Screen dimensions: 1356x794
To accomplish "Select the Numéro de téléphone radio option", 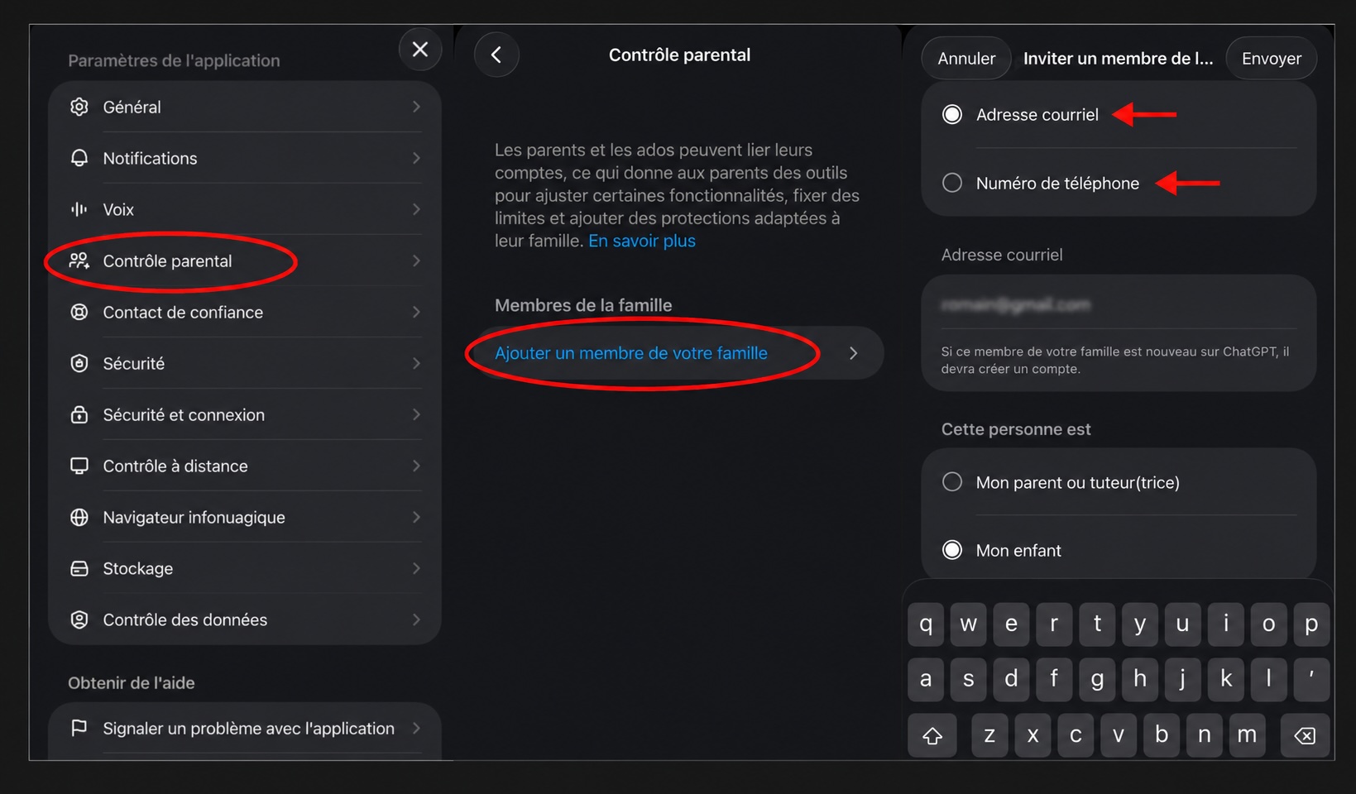I will (x=952, y=183).
